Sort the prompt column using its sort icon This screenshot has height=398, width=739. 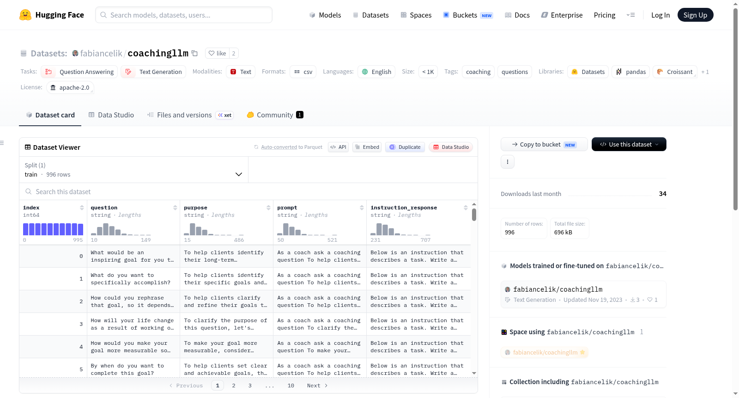click(x=362, y=208)
